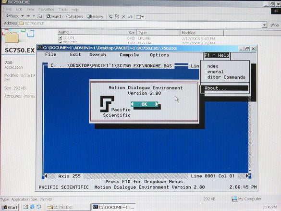281x211 pixels.
Task: Open the Back history dropdown arrow
Action: (x=23, y=16)
